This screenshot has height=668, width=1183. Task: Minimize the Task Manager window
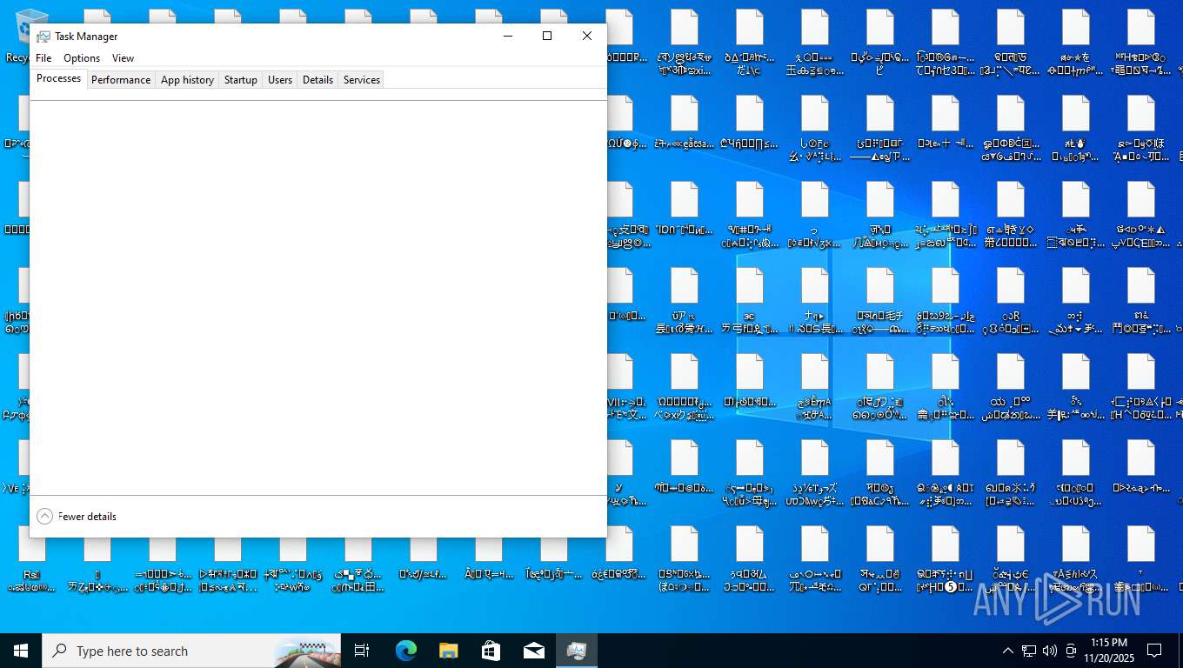508,36
